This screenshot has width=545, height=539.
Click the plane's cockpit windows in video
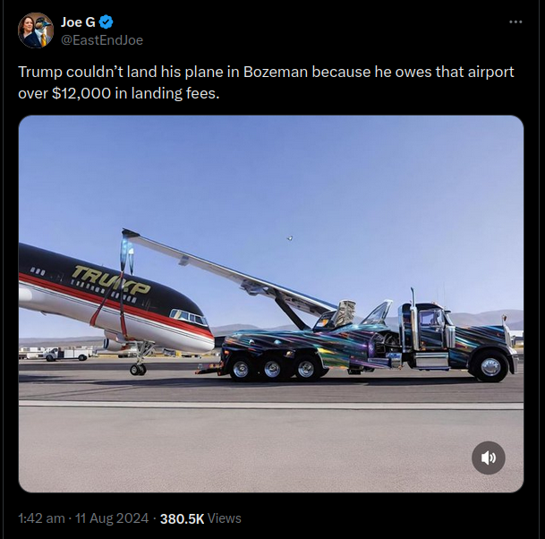click(x=188, y=317)
